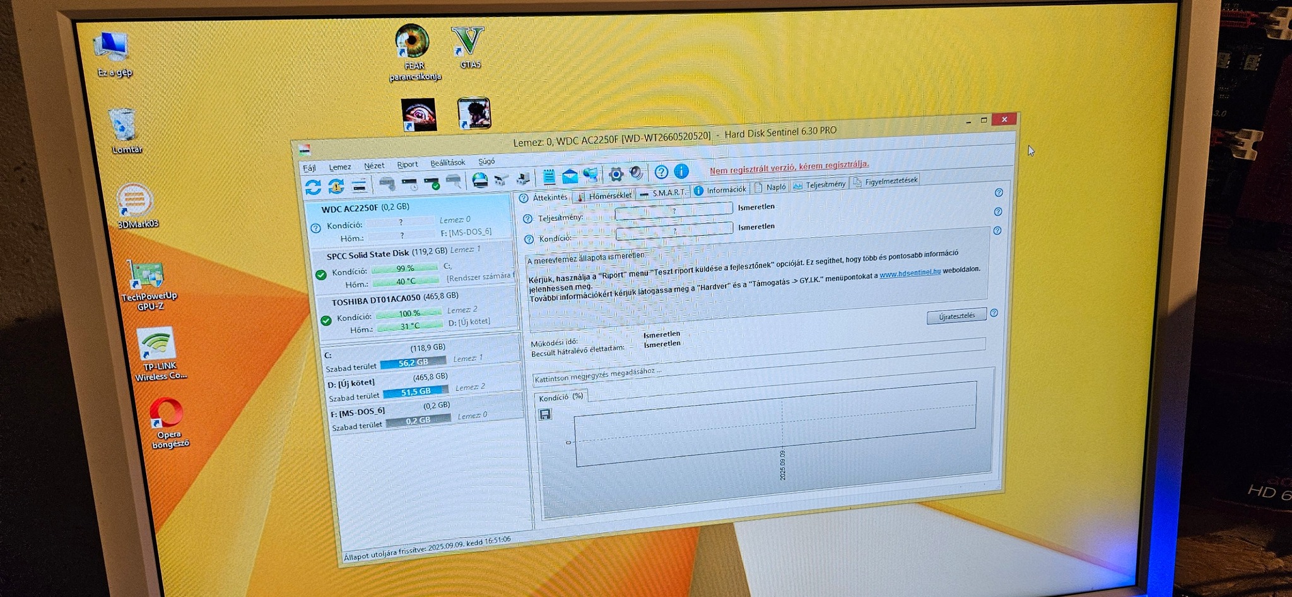
Task: Open the FEAR parancsikonja desktop icon
Action: (413, 53)
